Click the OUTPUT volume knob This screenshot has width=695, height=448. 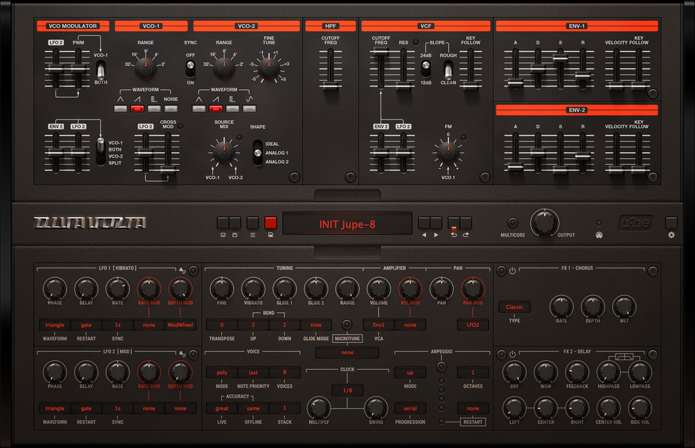[x=544, y=223]
